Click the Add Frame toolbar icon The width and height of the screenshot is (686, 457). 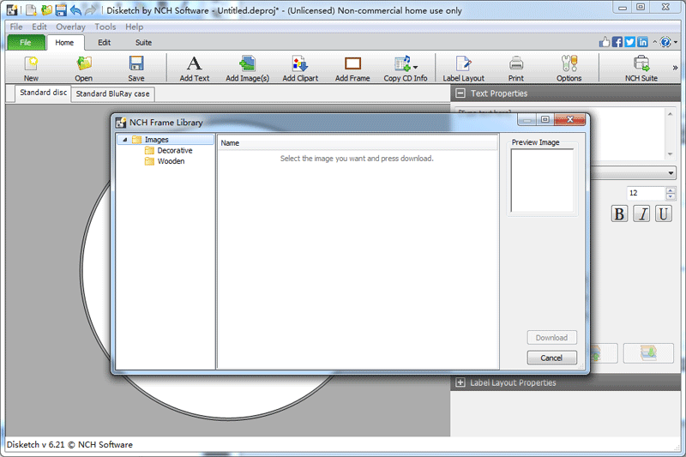point(352,69)
